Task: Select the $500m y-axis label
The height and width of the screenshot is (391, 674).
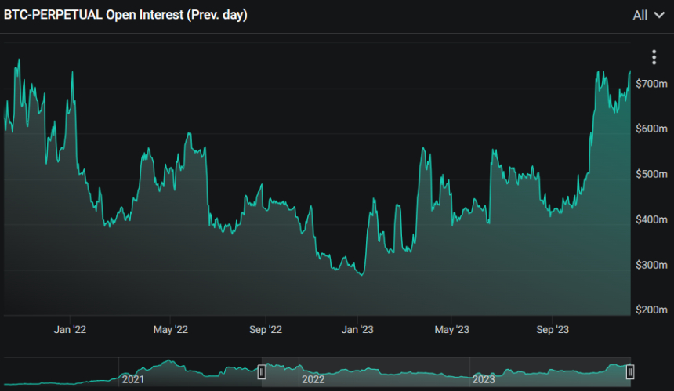Action: click(652, 174)
